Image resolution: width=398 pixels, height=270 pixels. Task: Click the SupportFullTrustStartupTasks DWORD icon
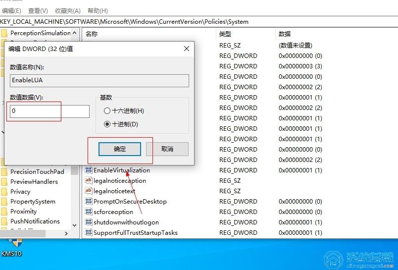(x=88, y=233)
